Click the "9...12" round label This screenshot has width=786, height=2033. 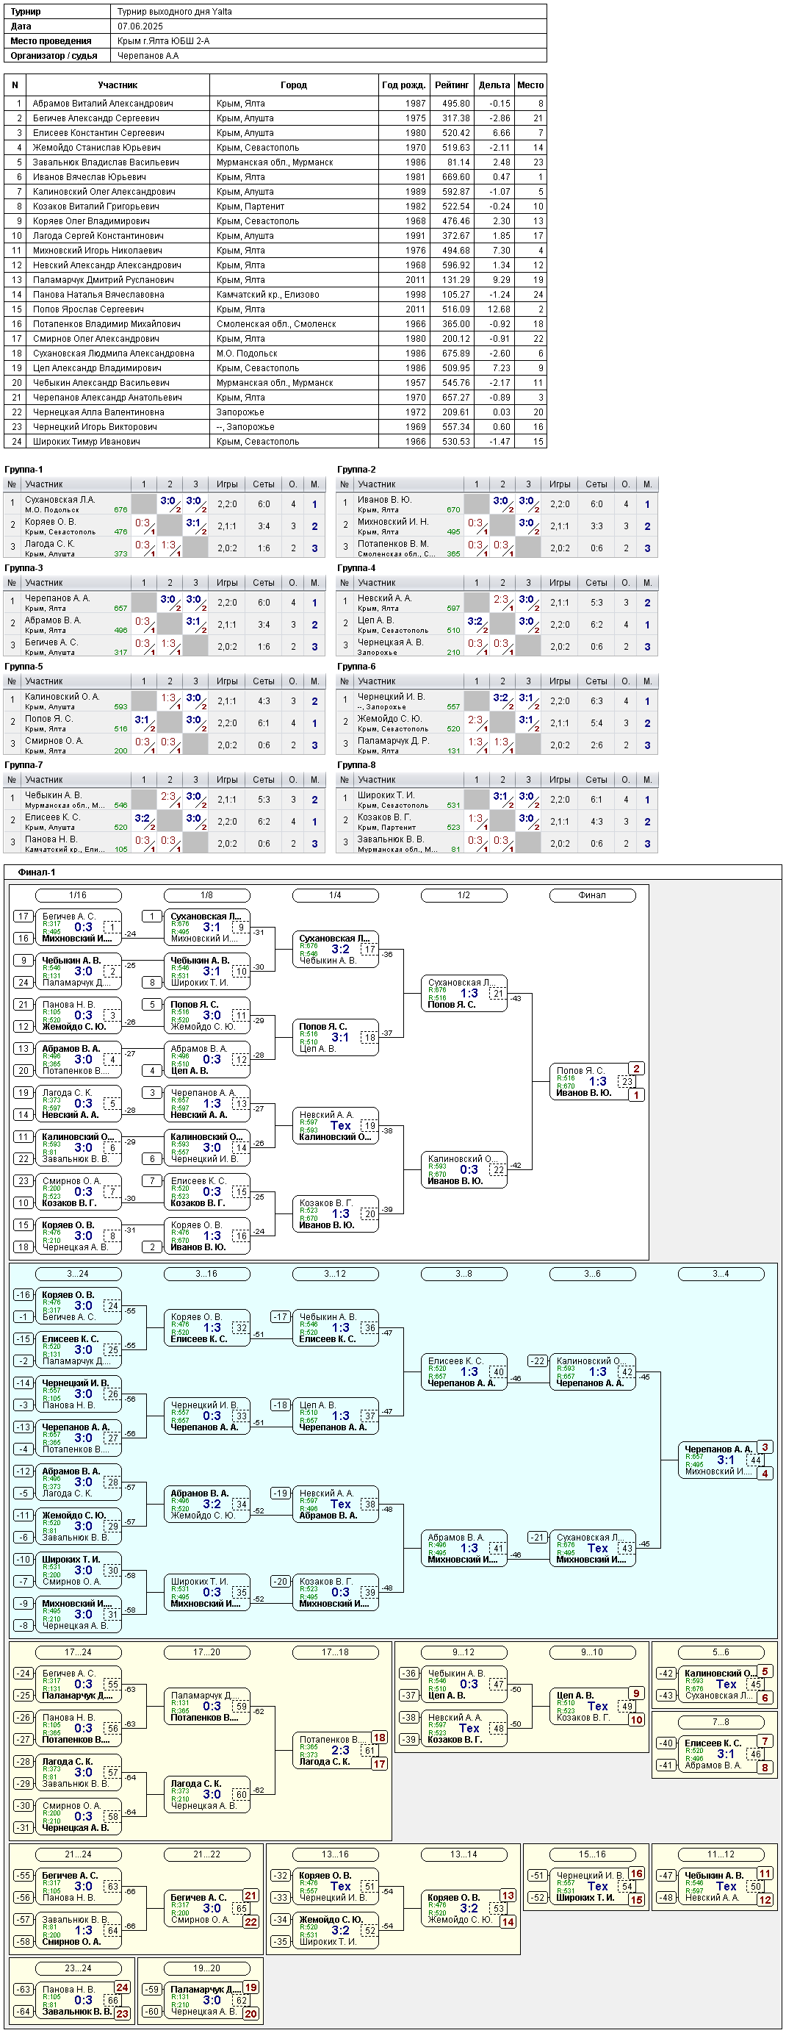pos(464,1652)
